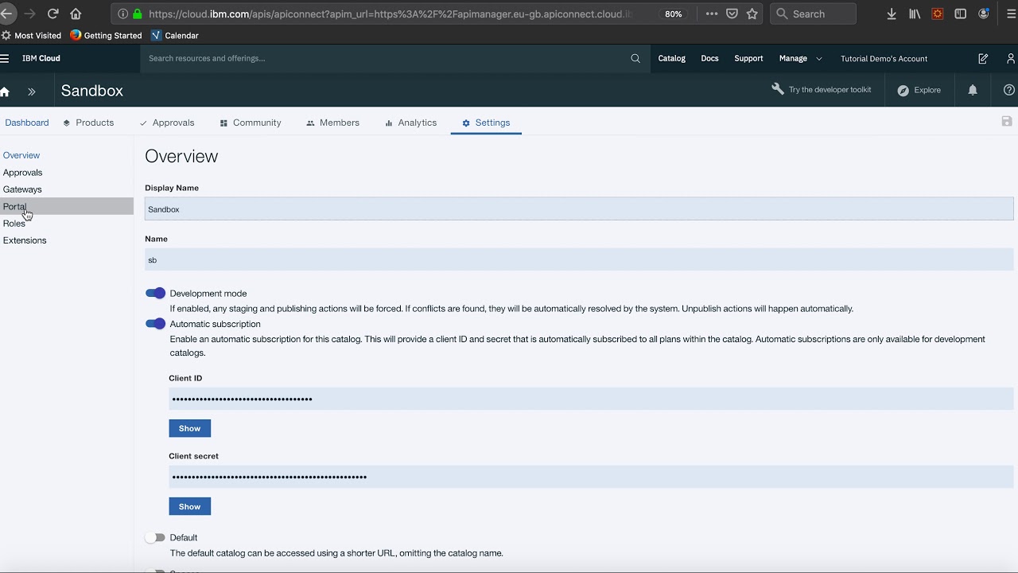
Task: Click the Display Name input field
Action: point(579,209)
